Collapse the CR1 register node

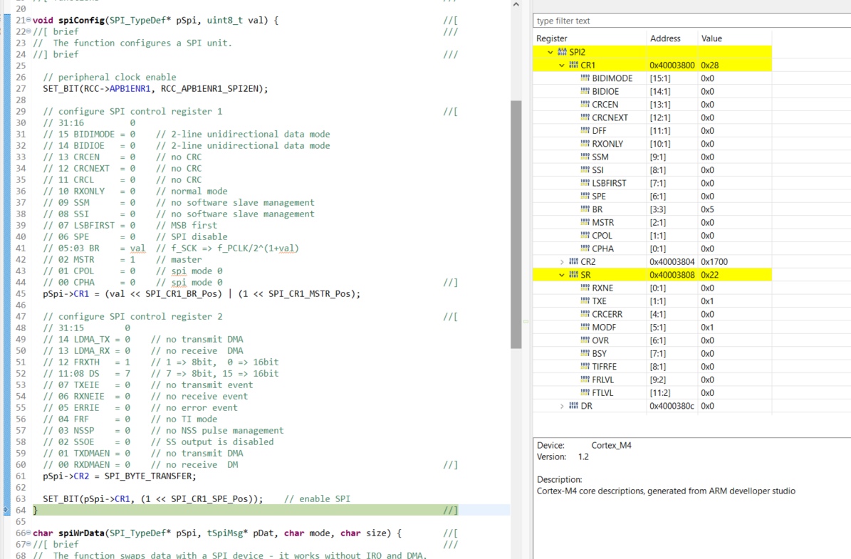tap(562, 65)
